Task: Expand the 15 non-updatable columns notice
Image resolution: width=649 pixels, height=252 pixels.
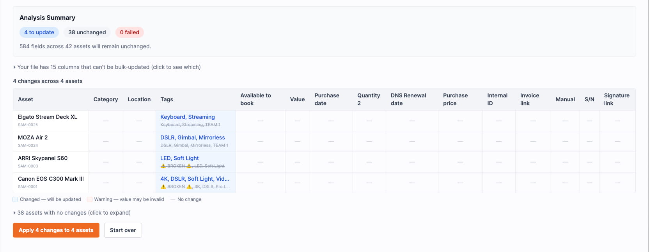Action: click(107, 67)
